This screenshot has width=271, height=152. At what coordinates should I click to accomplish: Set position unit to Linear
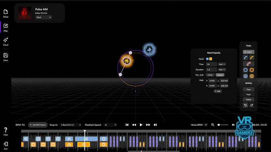coord(210,75)
